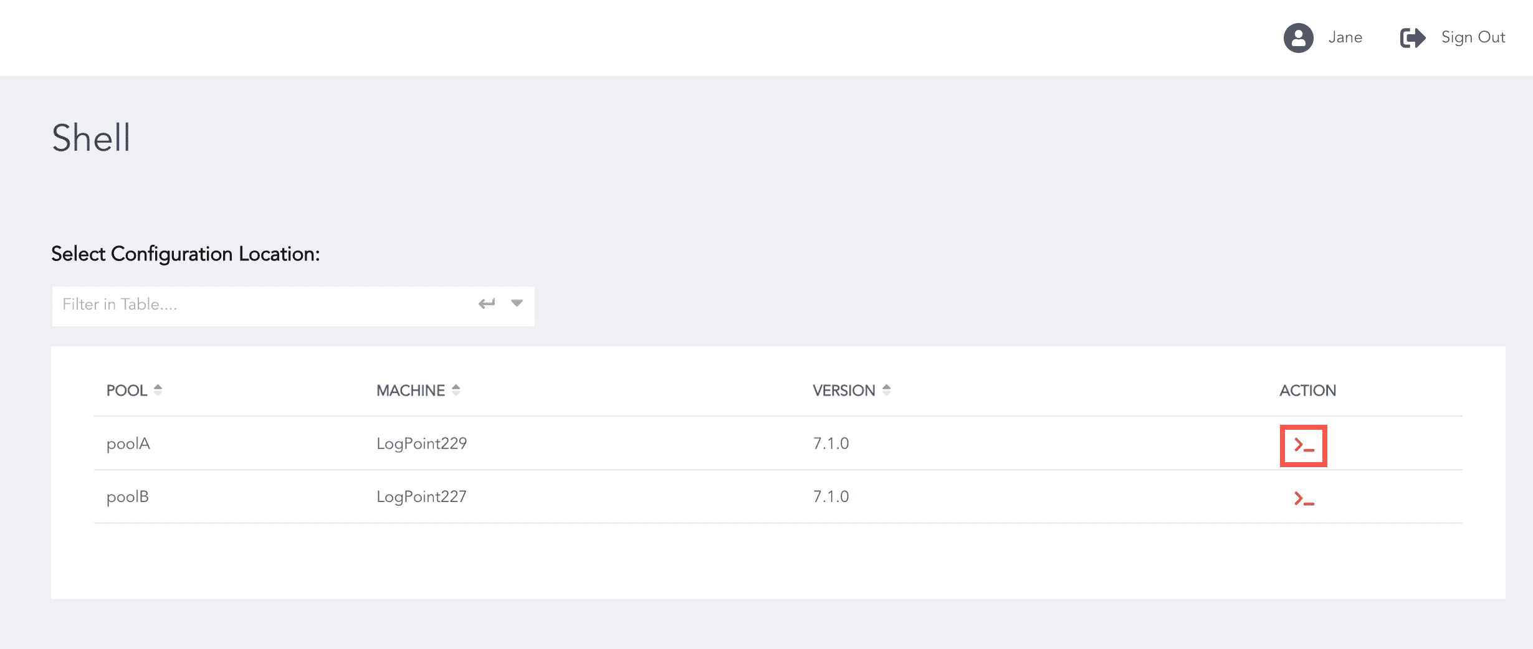The image size is (1533, 649).
Task: Type in the Filter in Table field
Action: coord(262,305)
